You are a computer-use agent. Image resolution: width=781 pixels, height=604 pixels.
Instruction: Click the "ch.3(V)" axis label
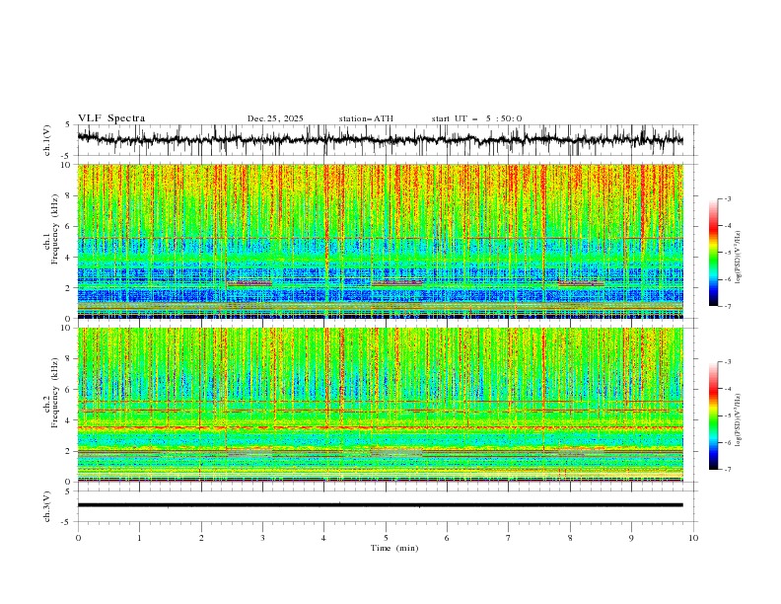(47, 506)
